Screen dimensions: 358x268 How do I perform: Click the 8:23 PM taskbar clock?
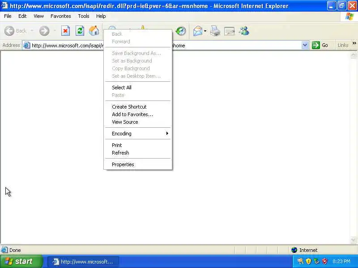[341, 261]
